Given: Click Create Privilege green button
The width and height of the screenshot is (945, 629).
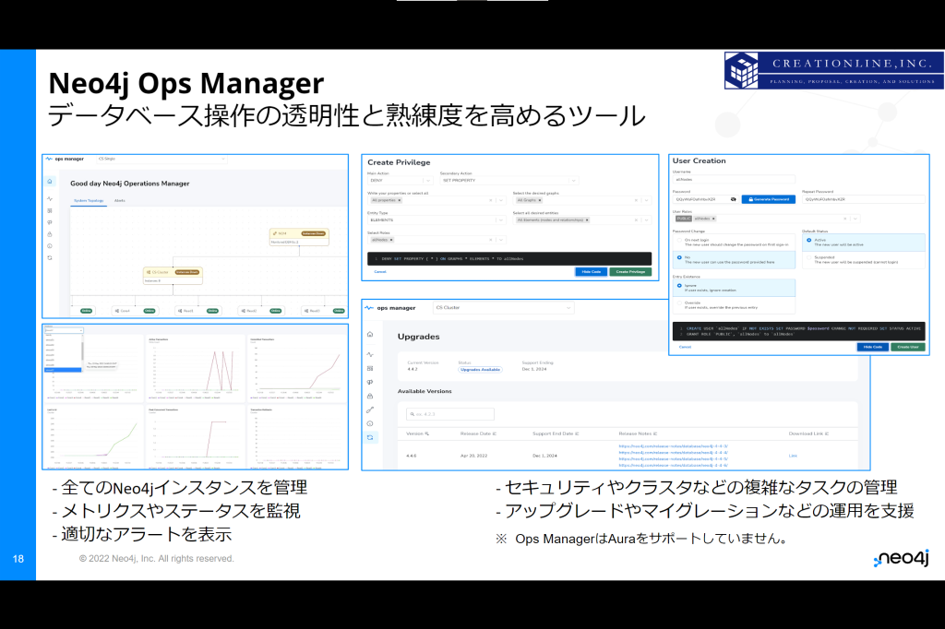Looking at the screenshot, I should (x=630, y=272).
